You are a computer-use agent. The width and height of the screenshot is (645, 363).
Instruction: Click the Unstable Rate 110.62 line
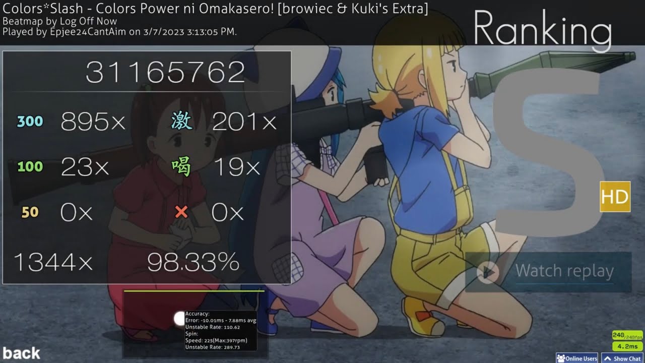[x=213, y=327]
